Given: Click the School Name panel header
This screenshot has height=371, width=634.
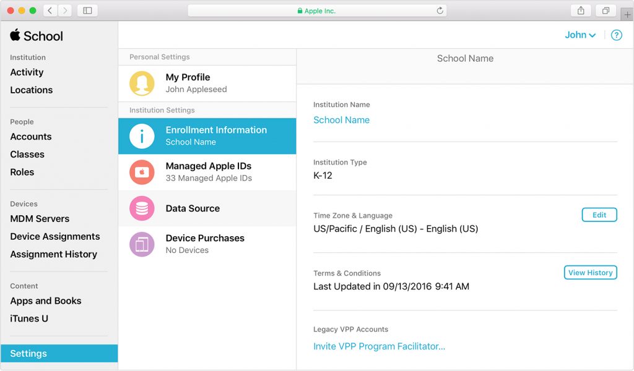Looking at the screenshot, I should [x=465, y=59].
